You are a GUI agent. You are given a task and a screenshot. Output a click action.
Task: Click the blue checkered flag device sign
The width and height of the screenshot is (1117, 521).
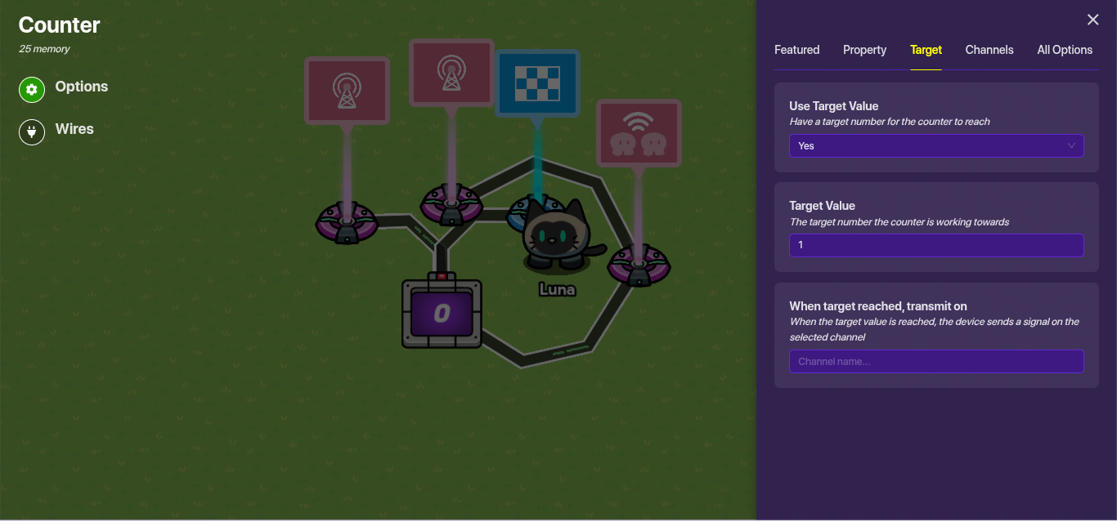click(x=537, y=83)
